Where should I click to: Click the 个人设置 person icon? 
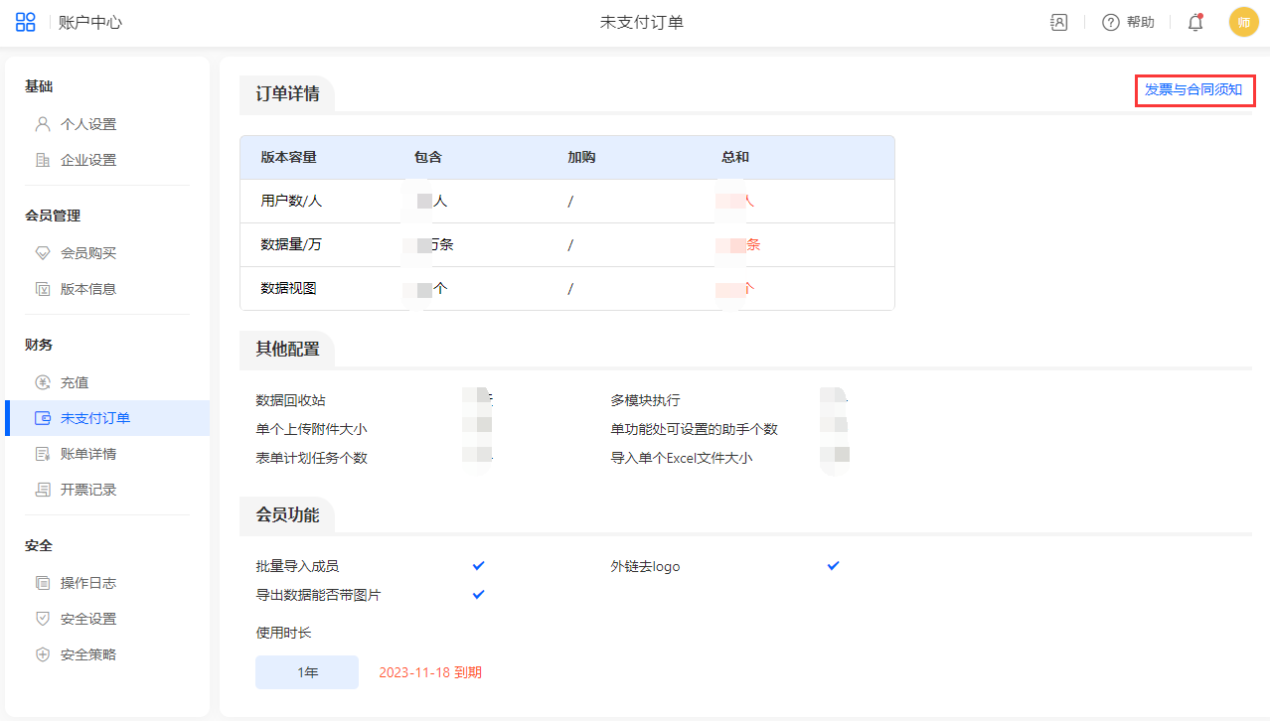pyautogui.click(x=42, y=124)
